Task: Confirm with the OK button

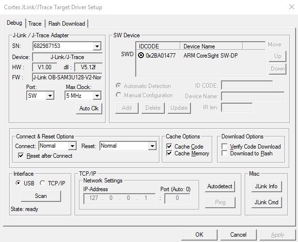Action: coord(199,235)
